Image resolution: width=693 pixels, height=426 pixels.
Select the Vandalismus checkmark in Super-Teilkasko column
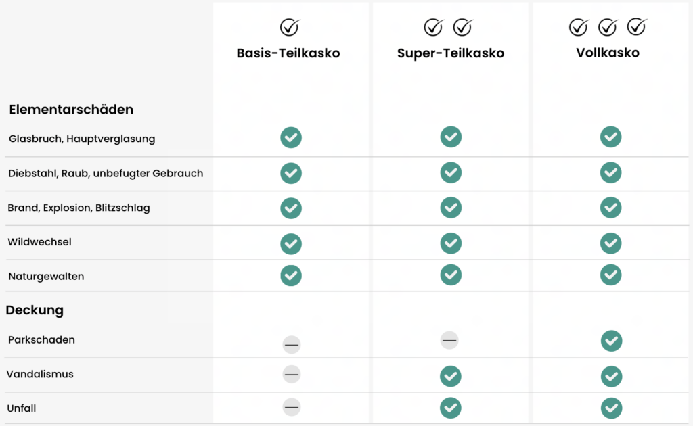pyautogui.click(x=451, y=376)
